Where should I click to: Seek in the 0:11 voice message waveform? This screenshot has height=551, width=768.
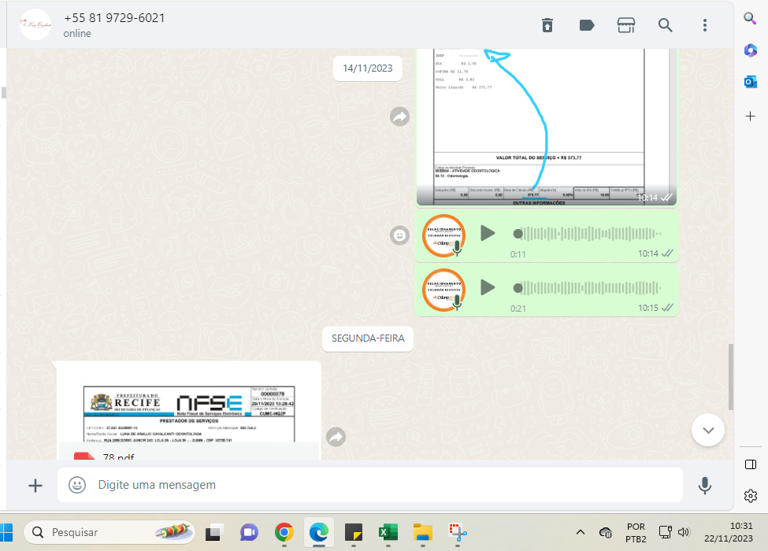coord(588,234)
